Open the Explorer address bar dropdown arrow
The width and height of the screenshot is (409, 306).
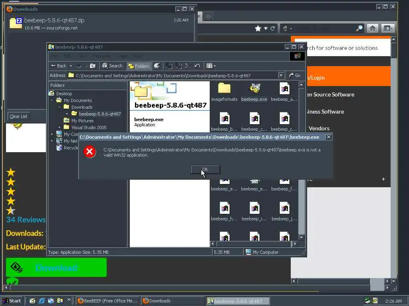281,75
